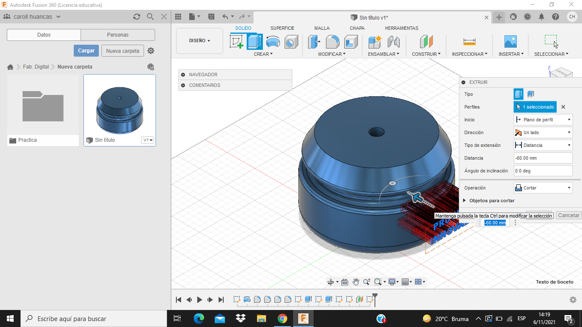Select the Revolve tool icon
The image size is (582, 327).
(x=273, y=42)
